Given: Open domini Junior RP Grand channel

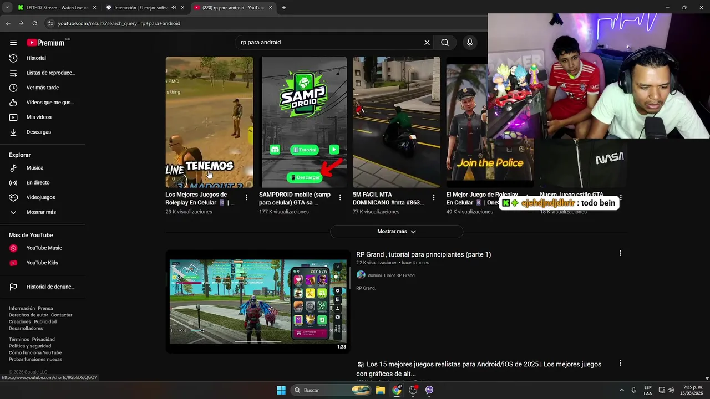Looking at the screenshot, I should 391,275.
